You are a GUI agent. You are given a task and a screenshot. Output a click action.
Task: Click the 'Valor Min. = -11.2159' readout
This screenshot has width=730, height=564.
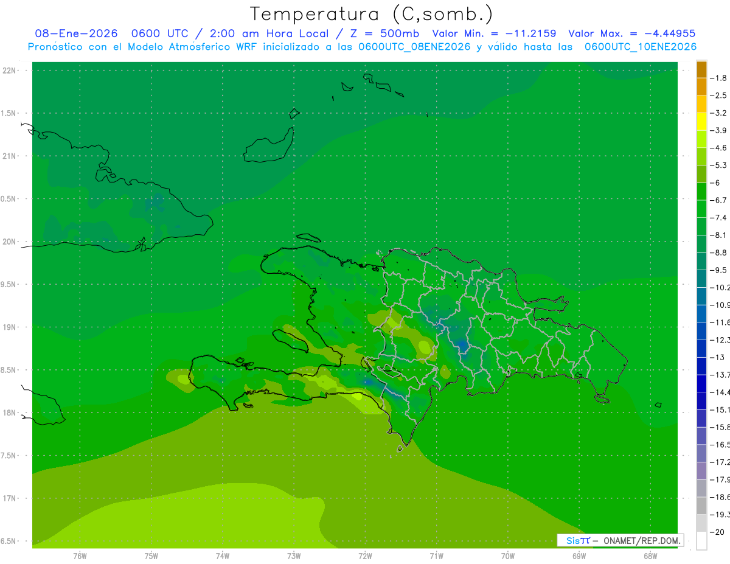point(494,34)
